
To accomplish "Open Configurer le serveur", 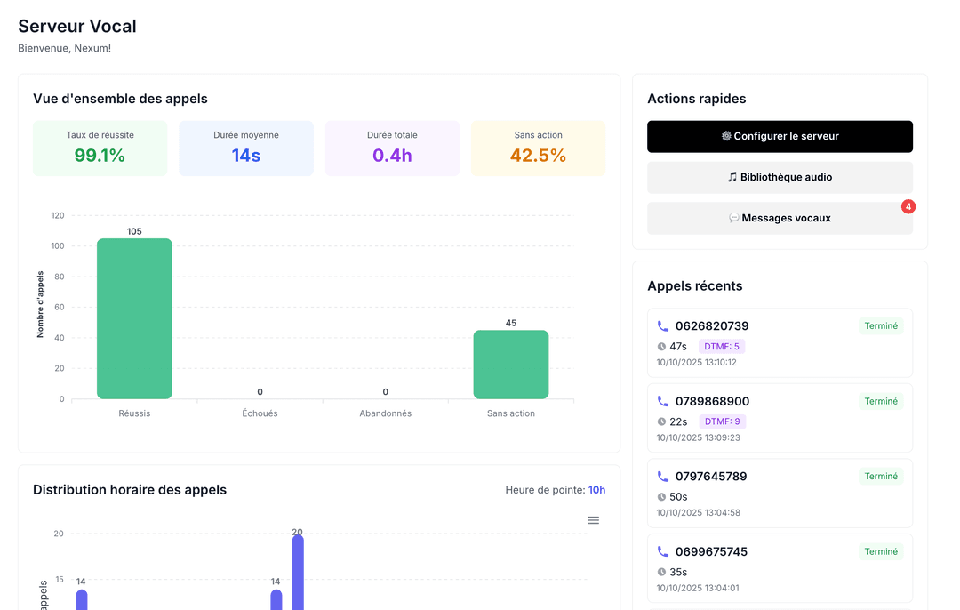I will 780,137.
